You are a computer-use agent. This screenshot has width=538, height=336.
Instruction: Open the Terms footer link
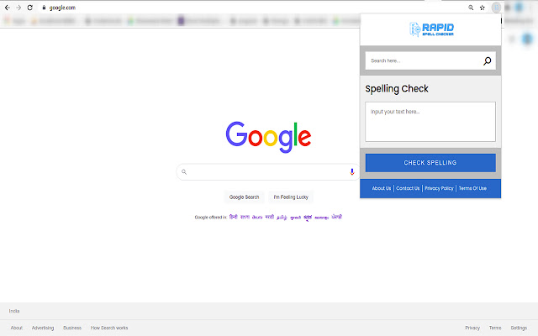495,328
